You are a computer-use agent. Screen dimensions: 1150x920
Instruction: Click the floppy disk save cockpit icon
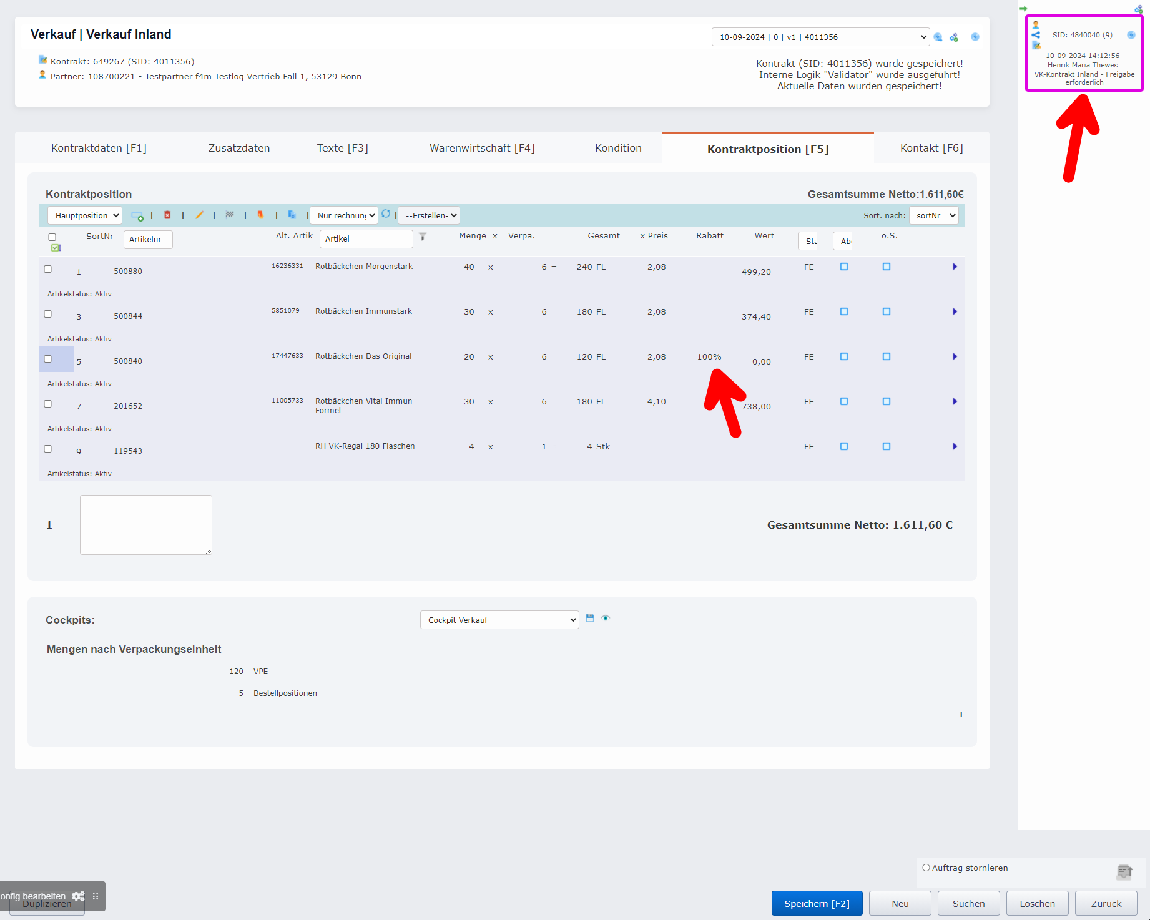click(x=590, y=618)
